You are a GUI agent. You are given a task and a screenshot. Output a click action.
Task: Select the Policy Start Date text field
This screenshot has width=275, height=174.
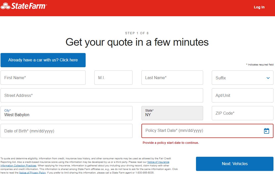click(201, 131)
